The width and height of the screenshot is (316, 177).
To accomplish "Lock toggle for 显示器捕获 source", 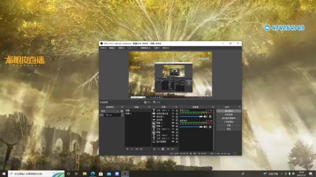I will pyautogui.click(x=177, y=142).
